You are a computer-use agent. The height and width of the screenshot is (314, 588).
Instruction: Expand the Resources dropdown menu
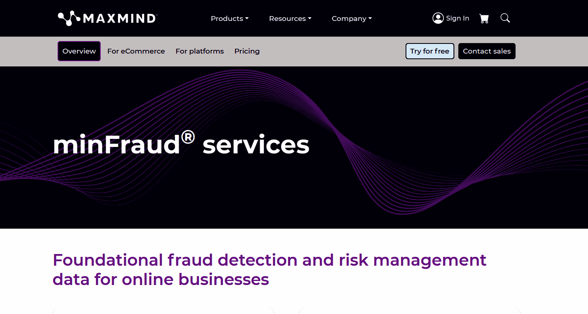287,19
